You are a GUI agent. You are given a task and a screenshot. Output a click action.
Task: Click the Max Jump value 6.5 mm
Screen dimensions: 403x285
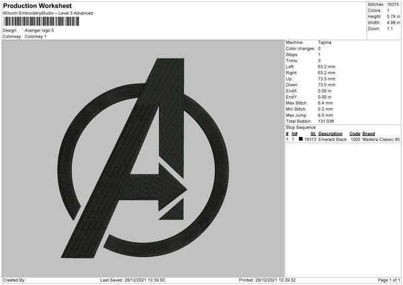325,116
